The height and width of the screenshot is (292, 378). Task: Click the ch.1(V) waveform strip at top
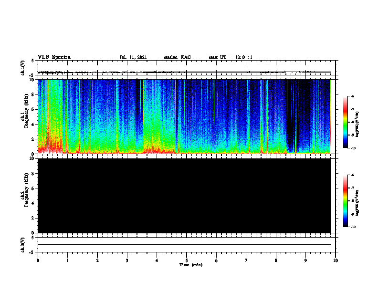[x=186, y=68]
